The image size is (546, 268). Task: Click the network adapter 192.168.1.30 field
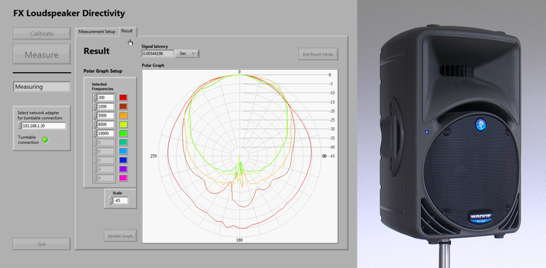pos(43,126)
